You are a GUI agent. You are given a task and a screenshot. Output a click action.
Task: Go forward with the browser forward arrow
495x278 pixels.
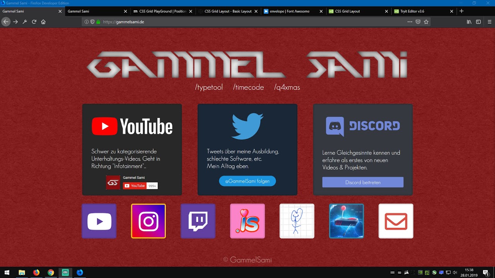tap(15, 22)
